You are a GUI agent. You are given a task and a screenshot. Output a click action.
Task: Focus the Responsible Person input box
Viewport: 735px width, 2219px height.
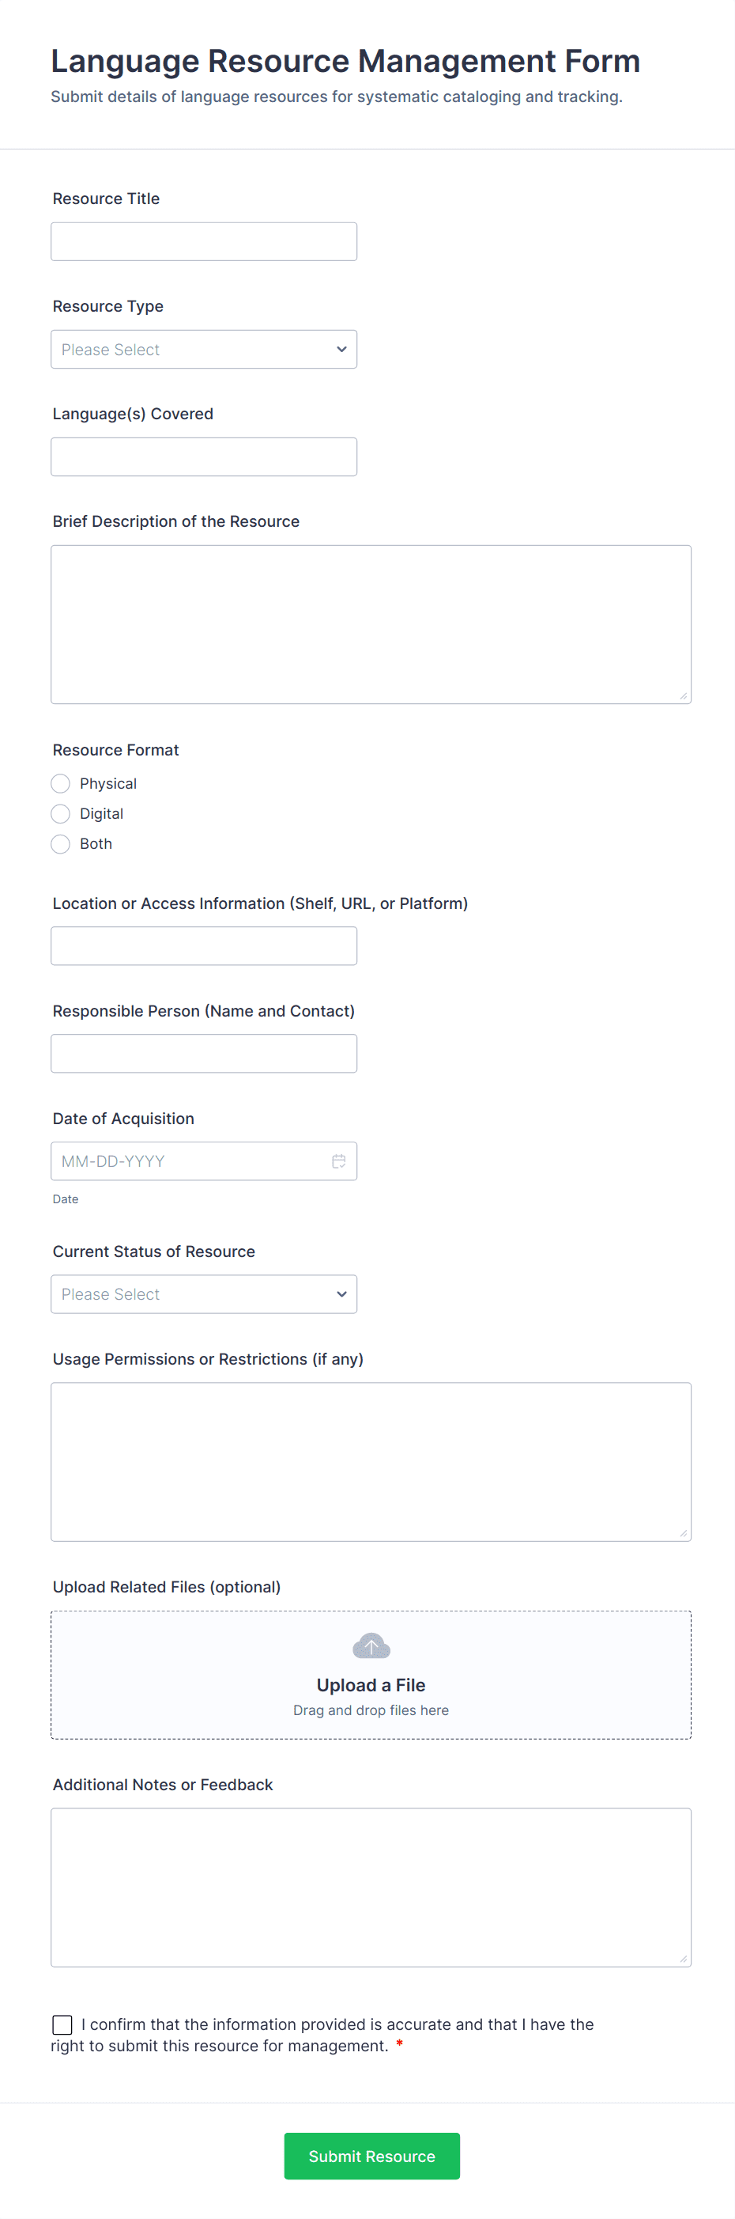204,1053
